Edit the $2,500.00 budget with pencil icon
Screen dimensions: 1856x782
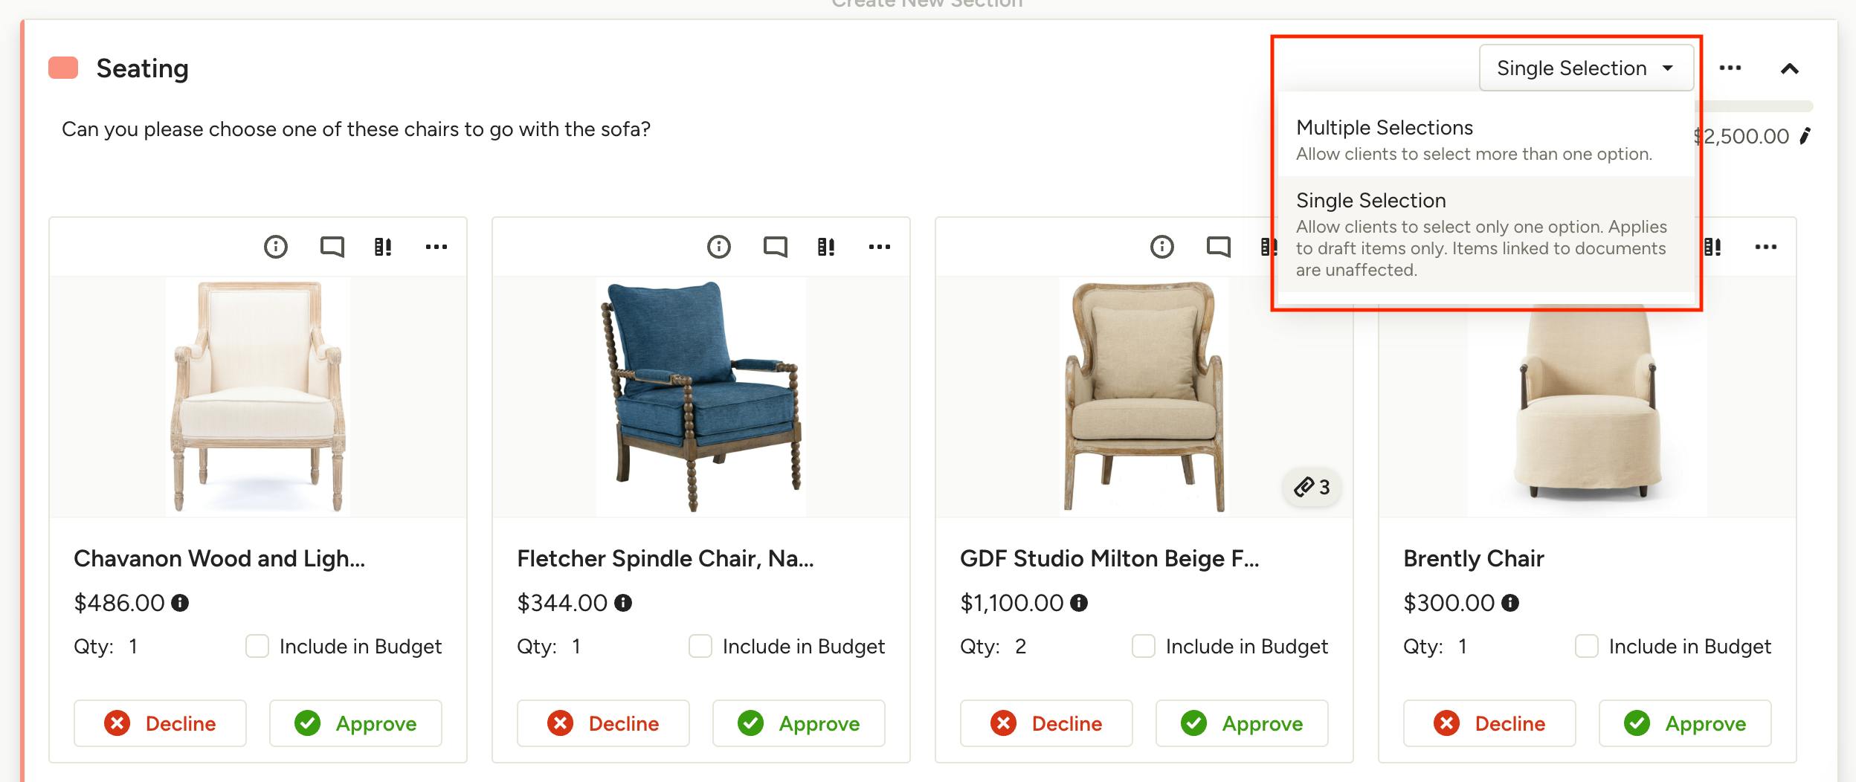click(x=1805, y=136)
